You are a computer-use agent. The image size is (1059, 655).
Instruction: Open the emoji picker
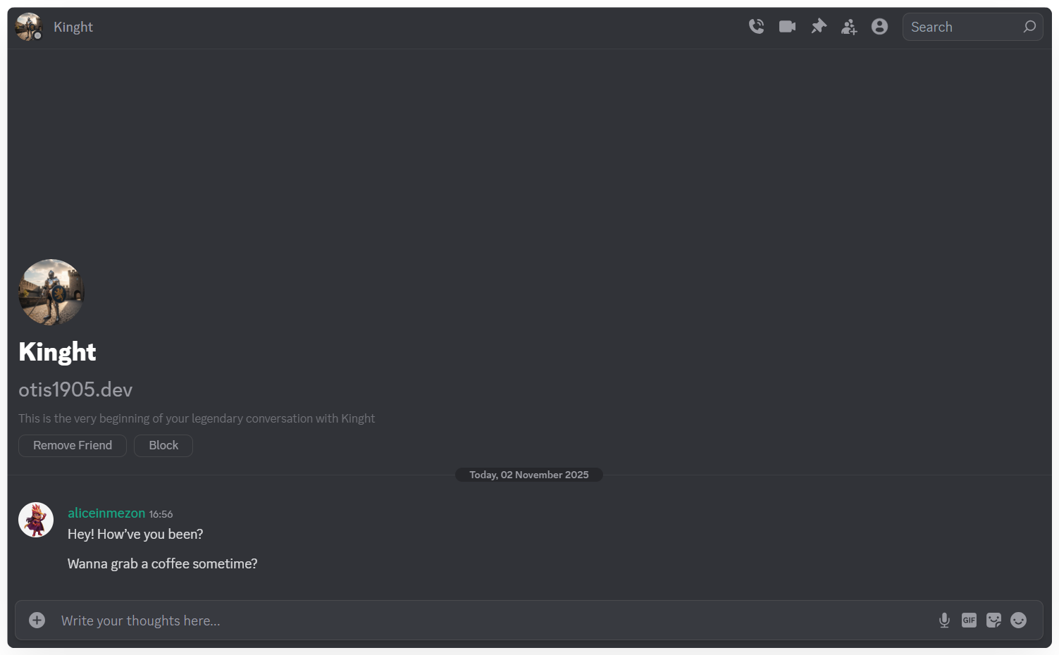pyautogui.click(x=1018, y=620)
